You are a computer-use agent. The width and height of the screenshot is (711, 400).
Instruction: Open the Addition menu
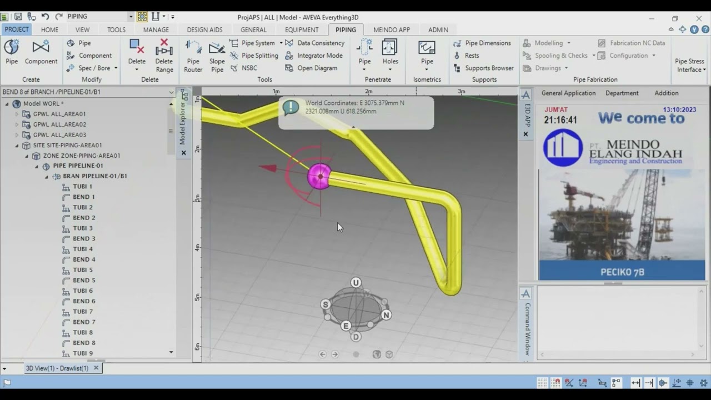(666, 93)
